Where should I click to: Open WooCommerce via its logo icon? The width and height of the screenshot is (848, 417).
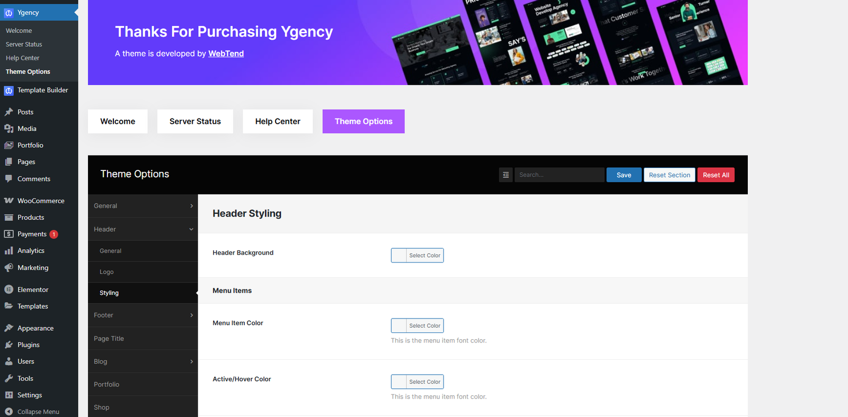(8, 201)
